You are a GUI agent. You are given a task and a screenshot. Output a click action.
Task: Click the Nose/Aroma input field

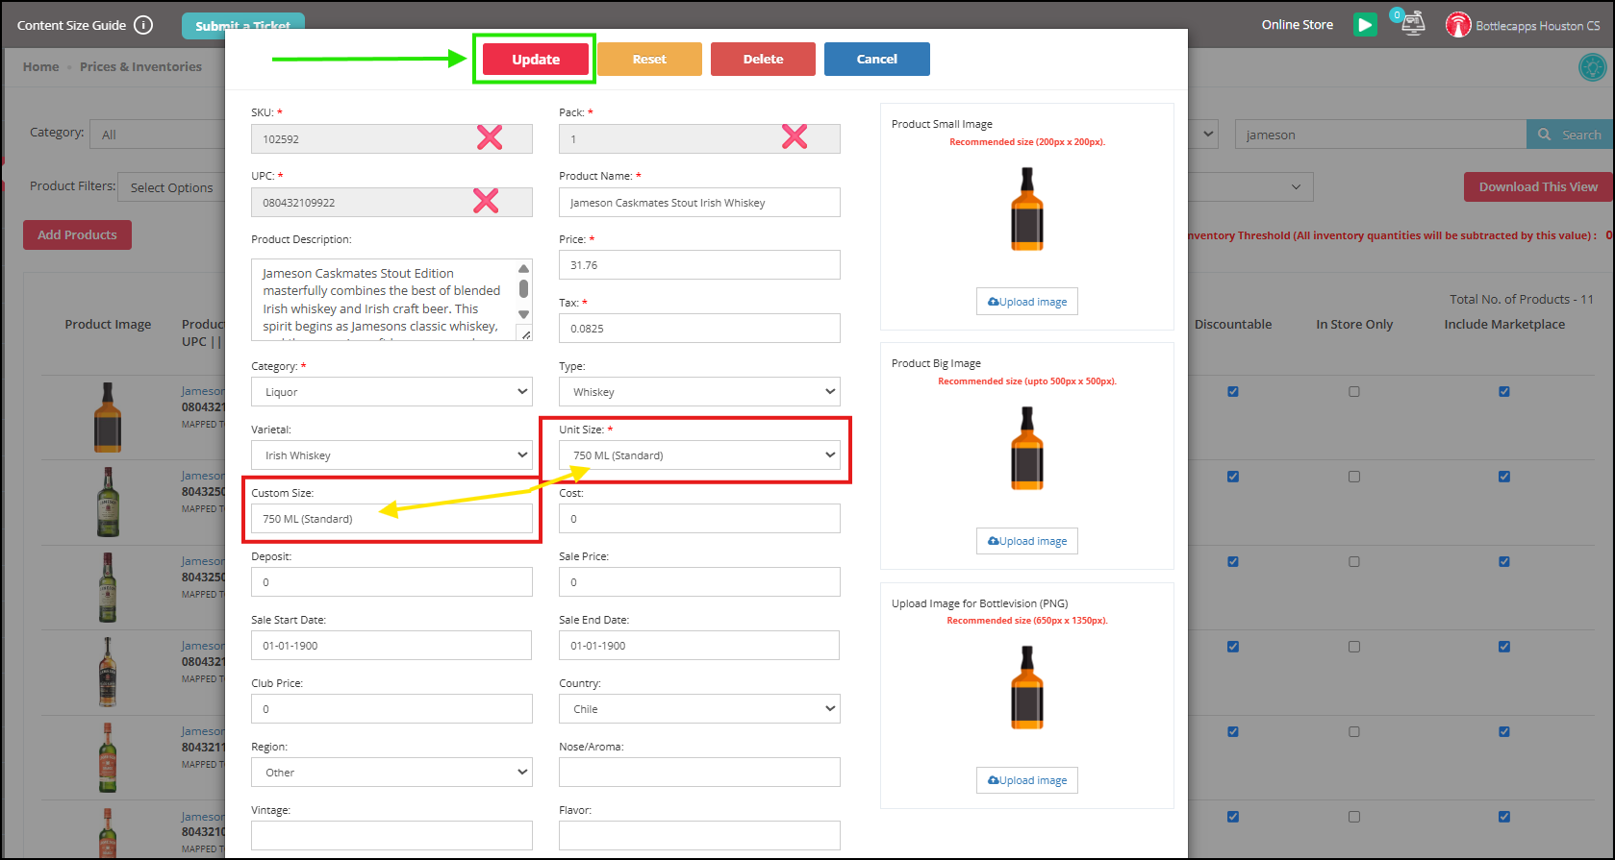tap(699, 773)
